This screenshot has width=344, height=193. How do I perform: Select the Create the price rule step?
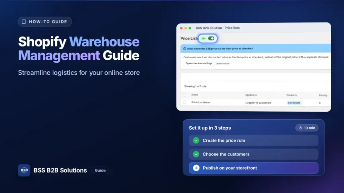coord(254,140)
